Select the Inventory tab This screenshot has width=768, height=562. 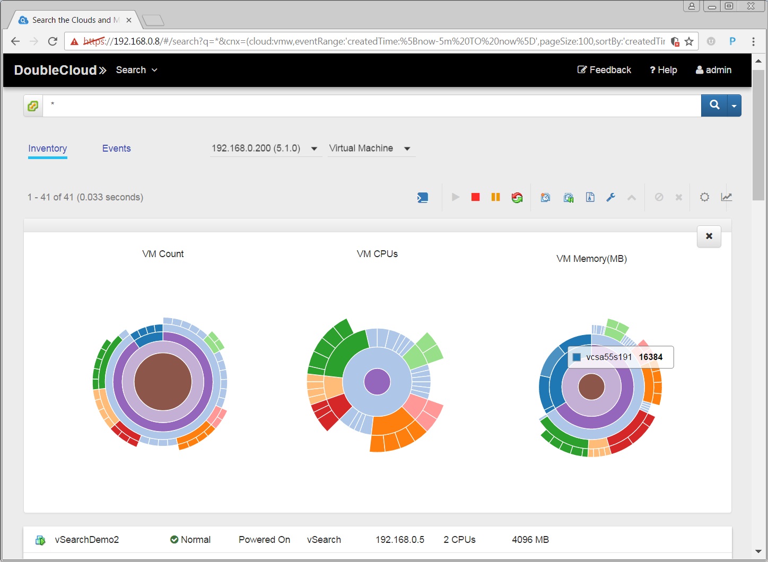(47, 148)
